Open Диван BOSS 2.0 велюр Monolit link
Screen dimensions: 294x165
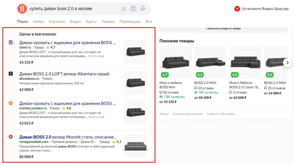pos(68,137)
